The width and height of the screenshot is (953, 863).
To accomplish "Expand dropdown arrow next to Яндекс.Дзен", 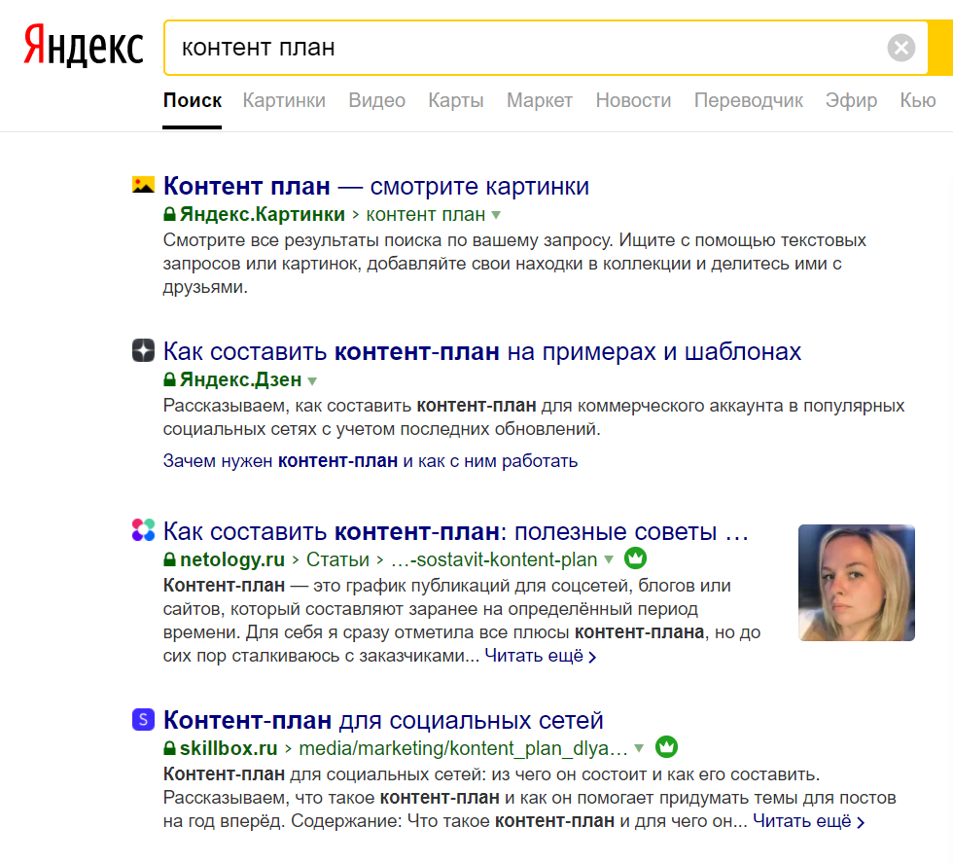I will click(x=312, y=380).
